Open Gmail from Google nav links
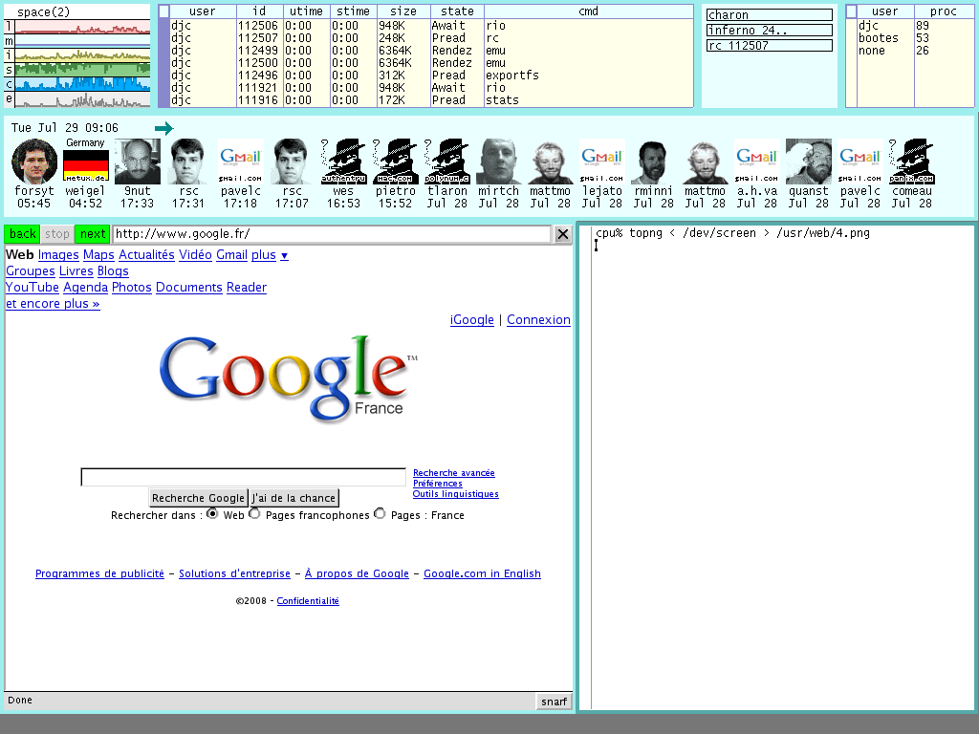Viewport: 979px width, 734px height. tap(231, 255)
